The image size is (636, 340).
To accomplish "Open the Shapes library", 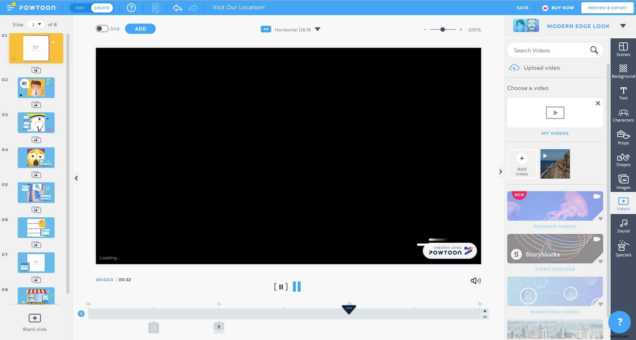I will point(623,158).
